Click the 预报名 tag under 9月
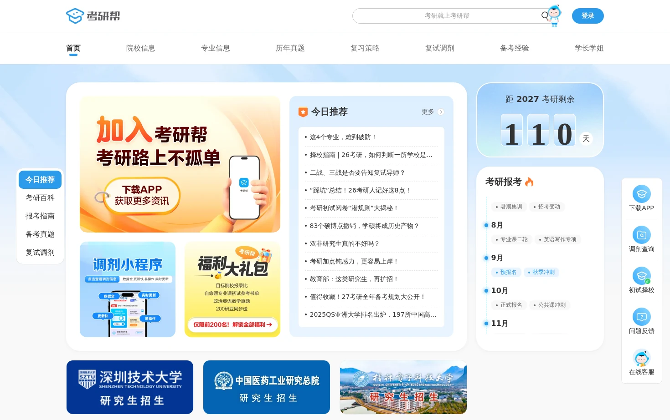Image resolution: width=670 pixels, height=420 pixels. tap(506, 272)
